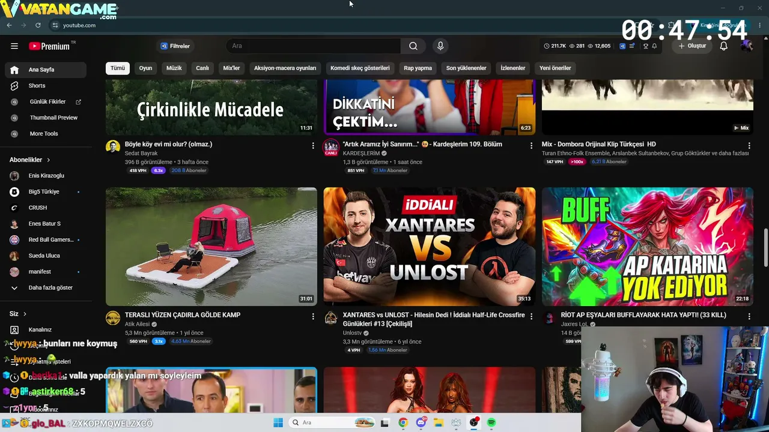Viewport: 769px width, 432px height.
Task: Open Spotify from the taskbar
Action: (491, 422)
